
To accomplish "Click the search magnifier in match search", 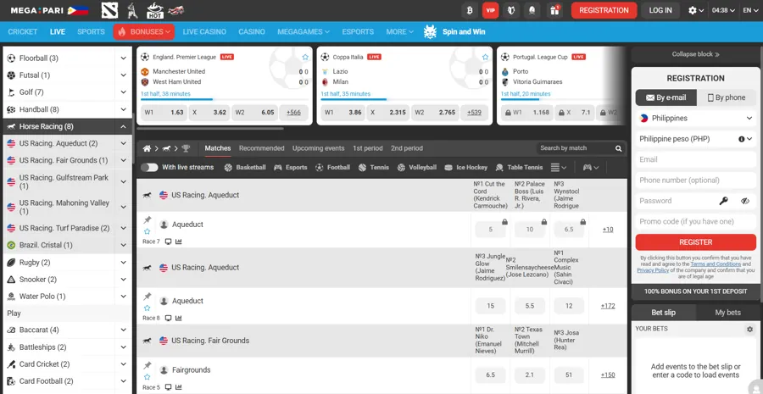I will pyautogui.click(x=619, y=148).
